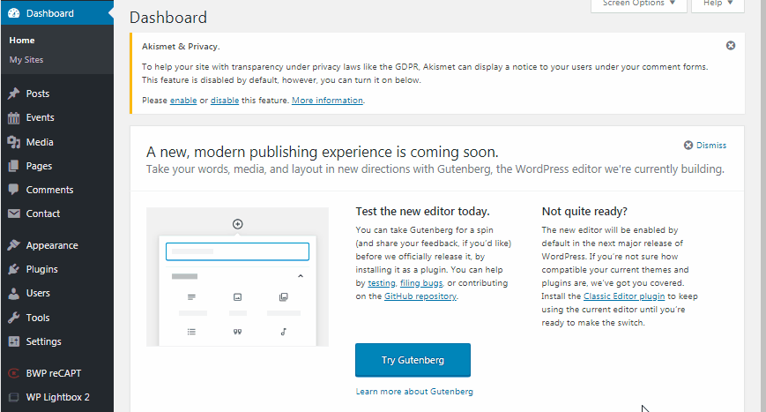Click the 'Akismet & Privacy.' notice title

tap(181, 47)
